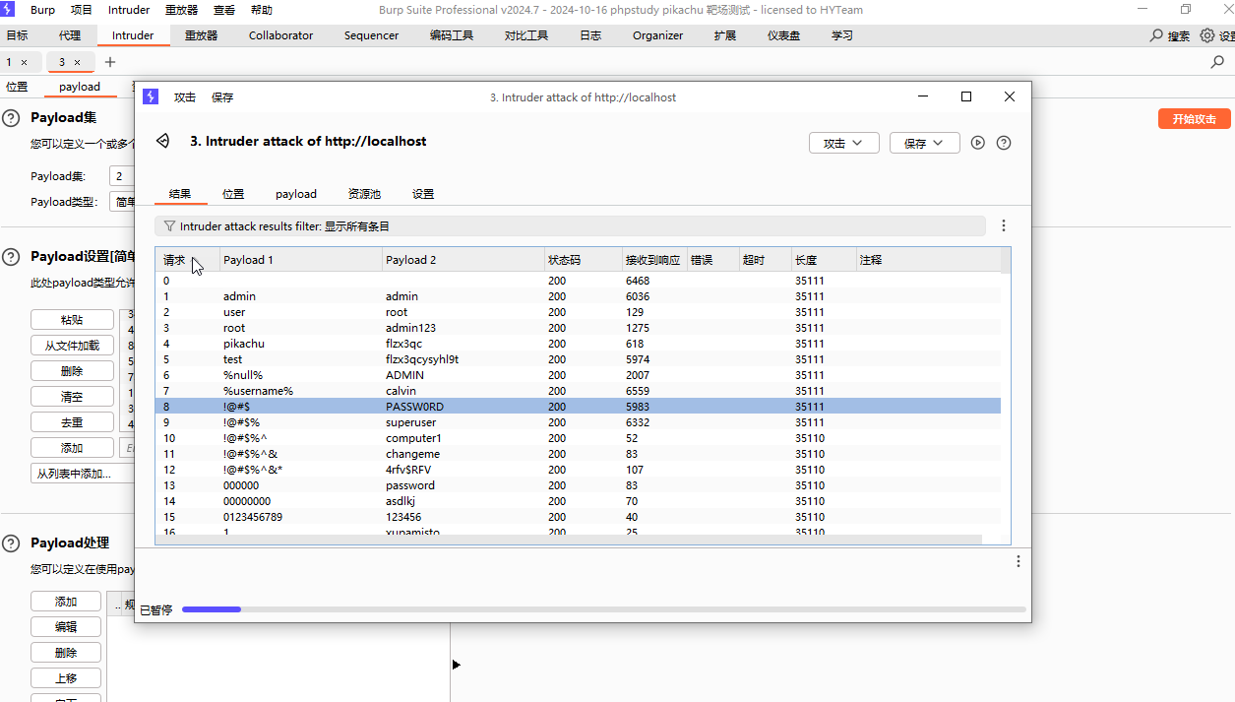
Task: Click the 开始攻击 button
Action: coord(1194,119)
